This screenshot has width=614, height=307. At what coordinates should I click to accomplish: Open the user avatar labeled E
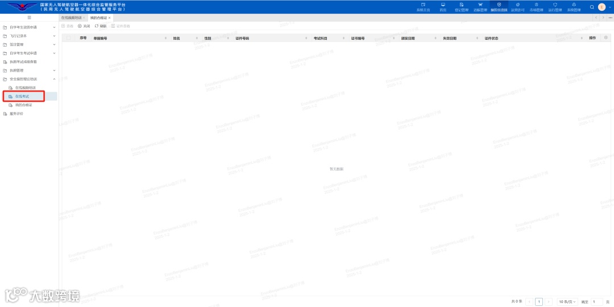pos(602,7)
